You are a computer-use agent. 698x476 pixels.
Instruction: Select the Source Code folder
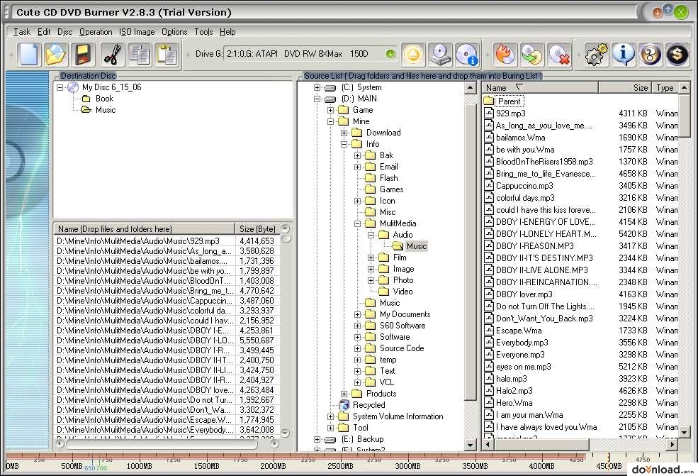(x=402, y=348)
